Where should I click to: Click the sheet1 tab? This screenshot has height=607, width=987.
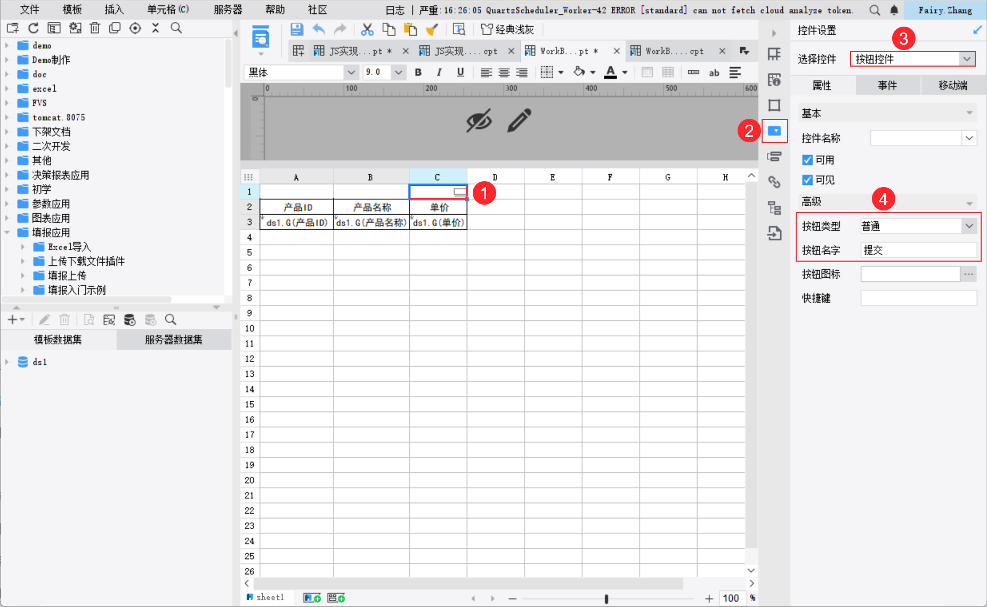pos(265,597)
